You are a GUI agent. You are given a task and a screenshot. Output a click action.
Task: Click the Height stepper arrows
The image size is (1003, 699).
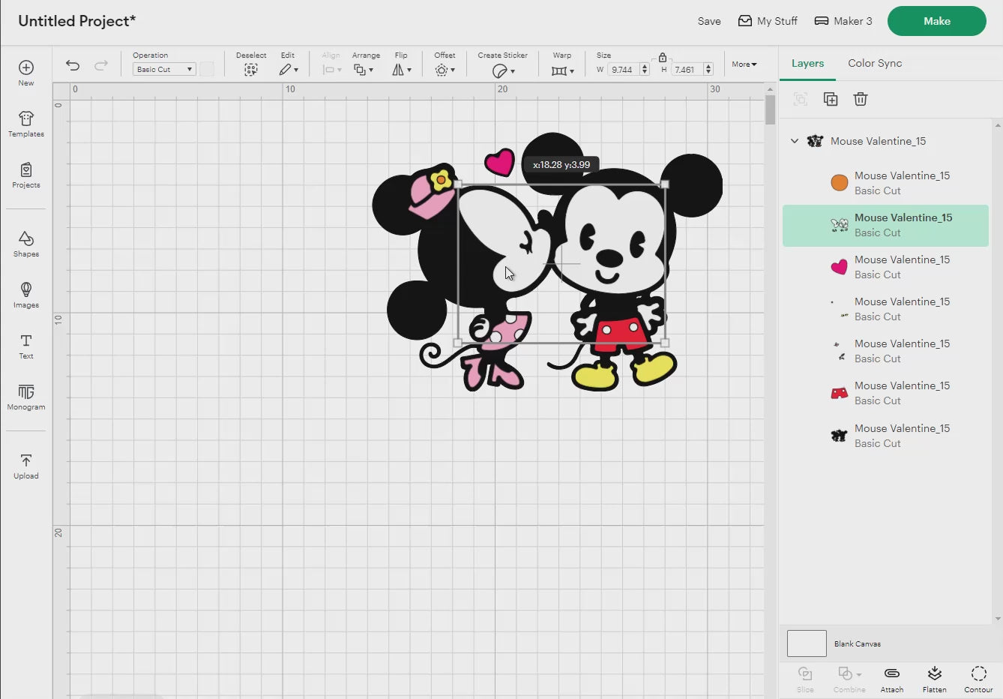(708, 70)
